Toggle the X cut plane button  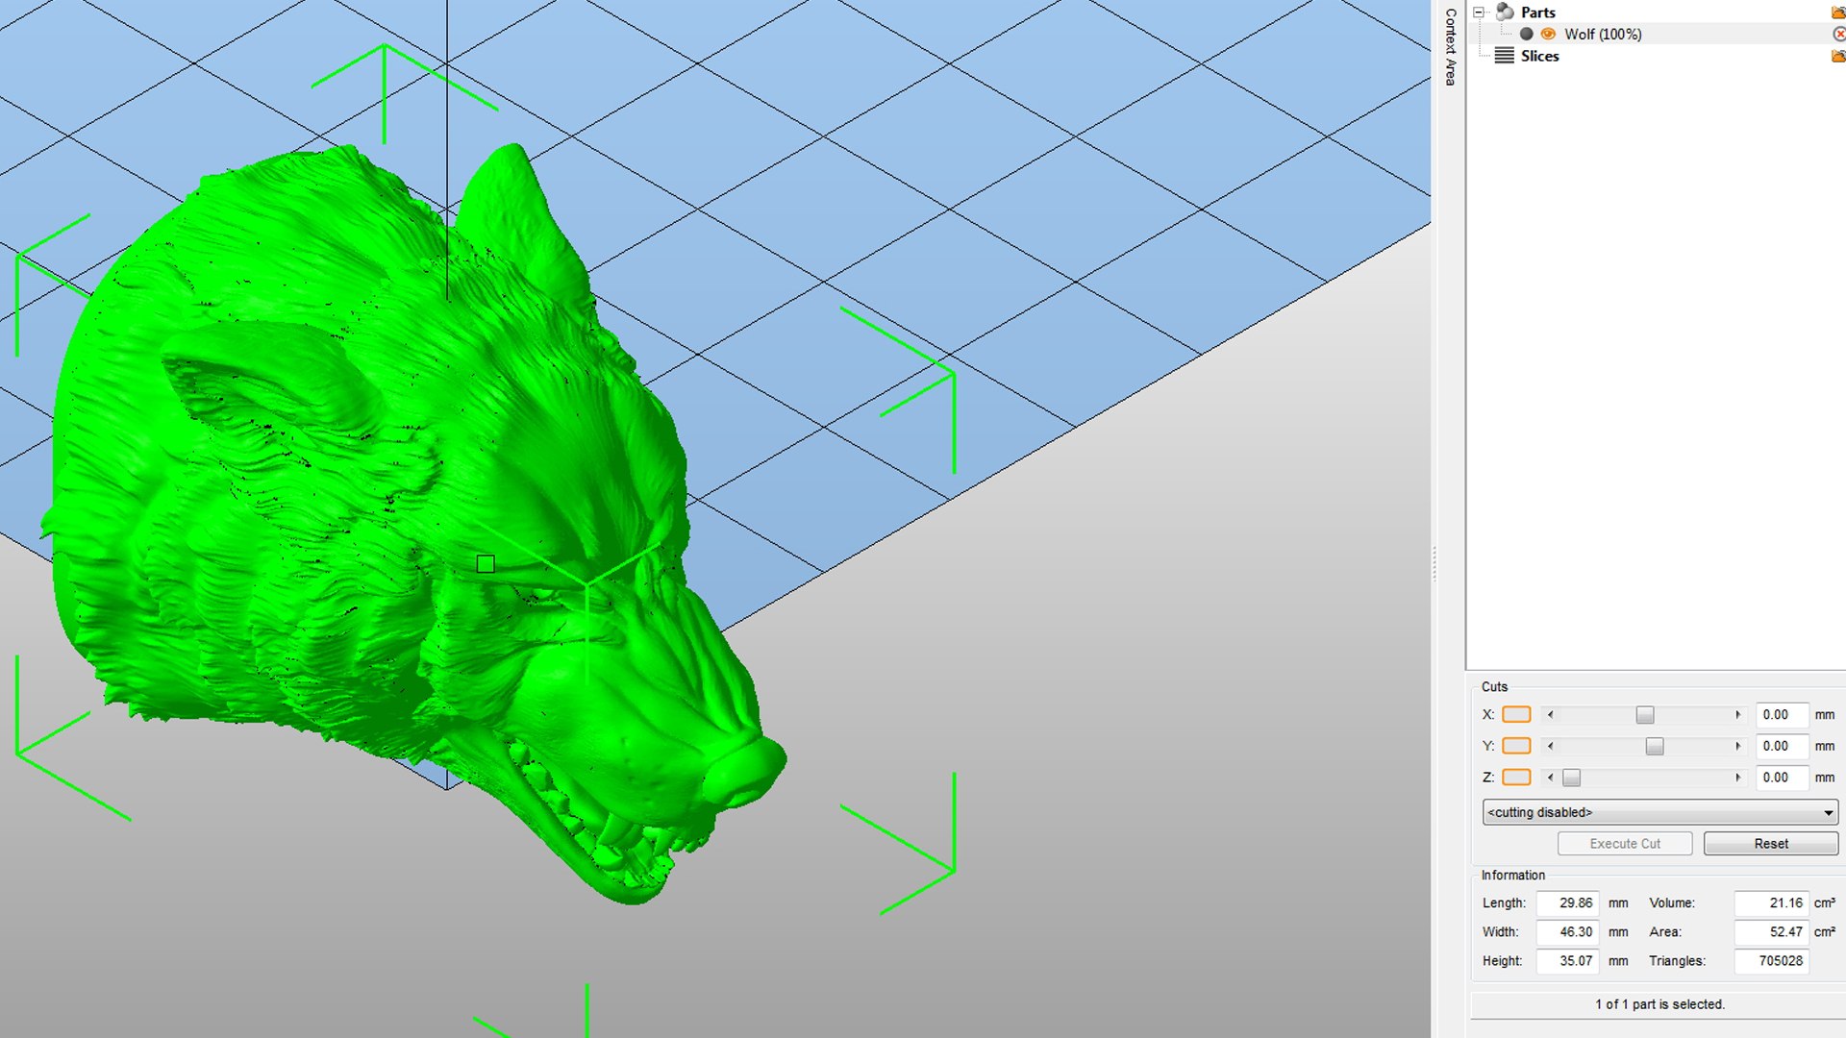tap(1516, 715)
